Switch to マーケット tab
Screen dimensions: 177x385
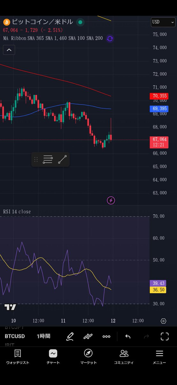(88, 357)
